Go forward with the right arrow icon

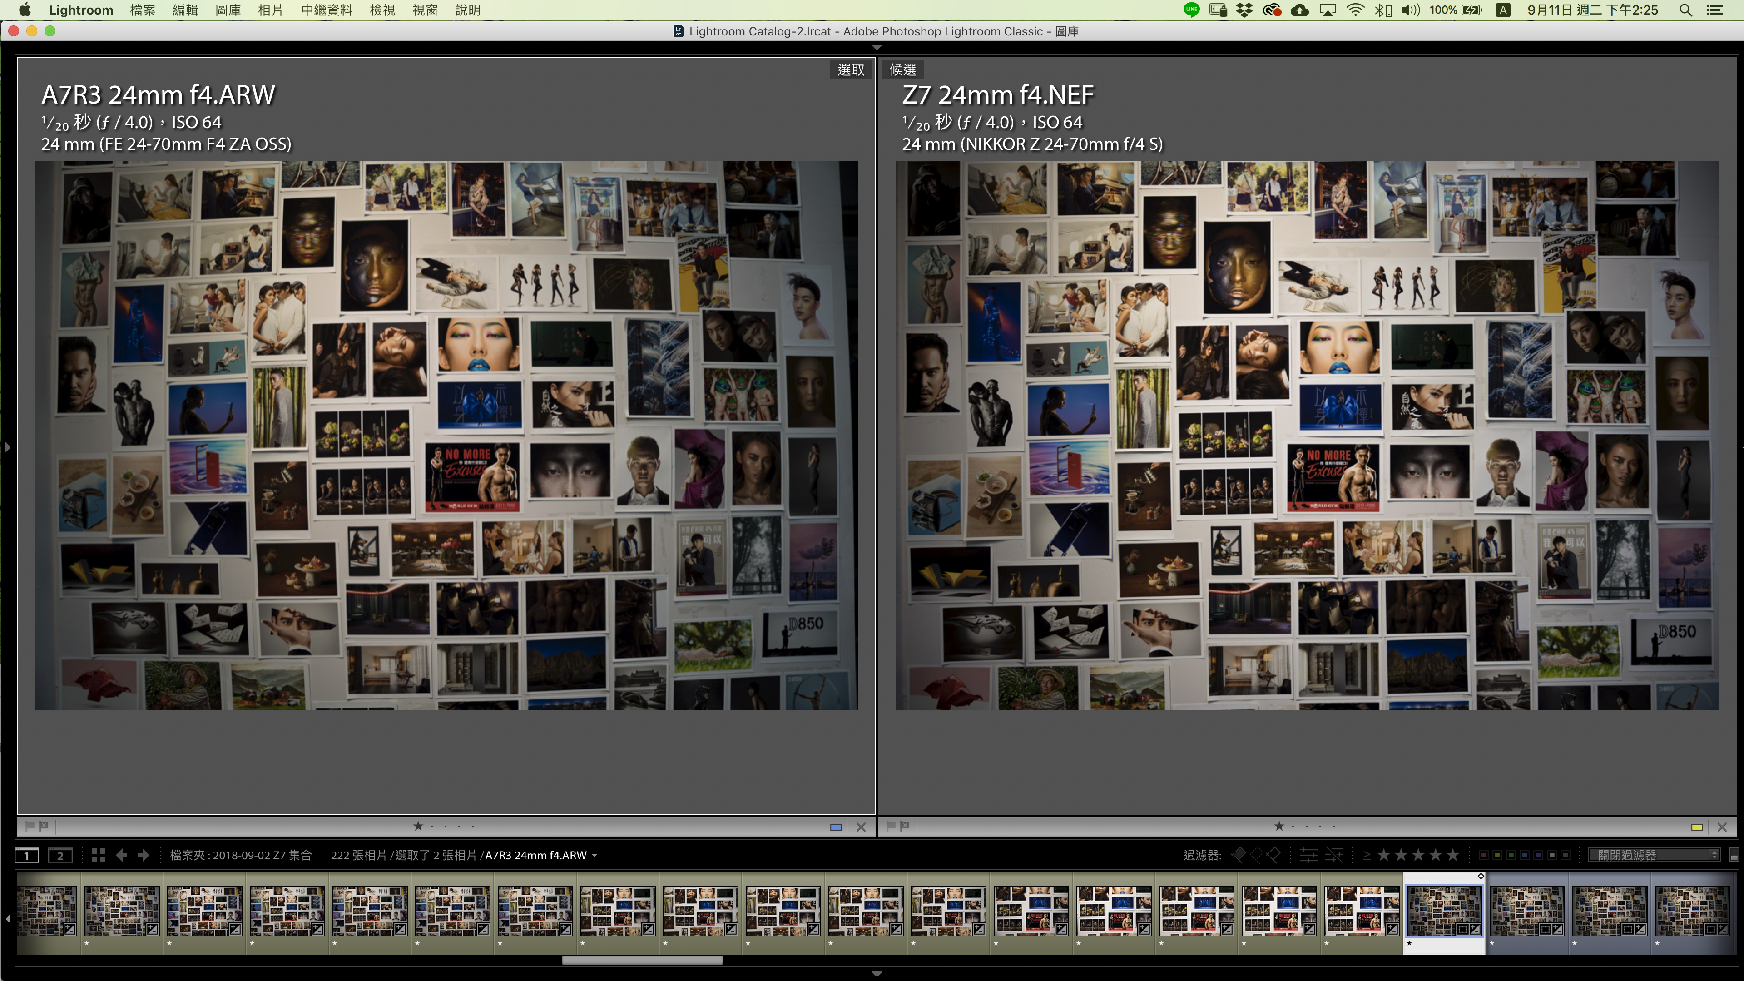(144, 855)
